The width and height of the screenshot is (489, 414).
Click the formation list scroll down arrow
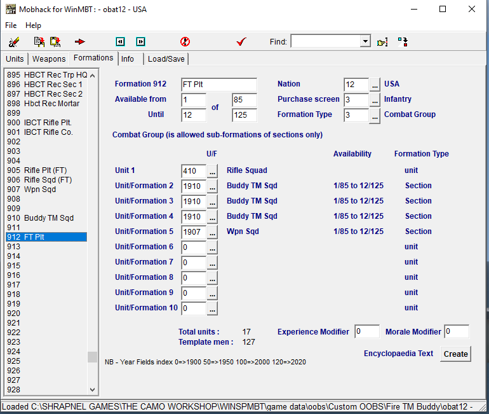[x=93, y=389]
